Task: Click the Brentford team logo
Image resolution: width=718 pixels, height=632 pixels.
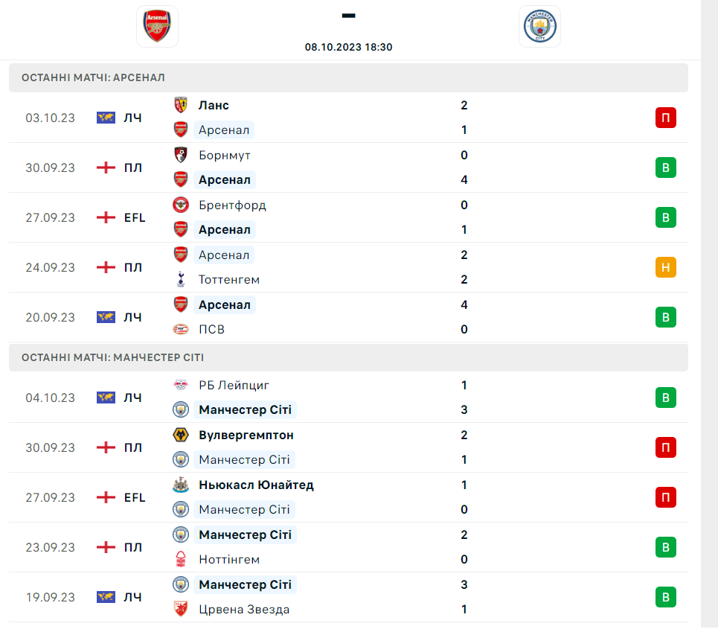Action: pyautogui.click(x=181, y=205)
